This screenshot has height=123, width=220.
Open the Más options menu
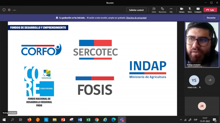[171, 10]
